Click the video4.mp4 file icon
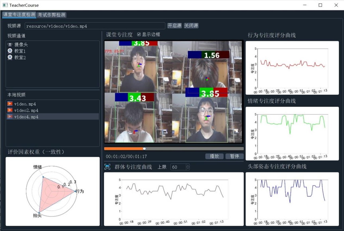This screenshot has width=344, height=231. (10, 117)
